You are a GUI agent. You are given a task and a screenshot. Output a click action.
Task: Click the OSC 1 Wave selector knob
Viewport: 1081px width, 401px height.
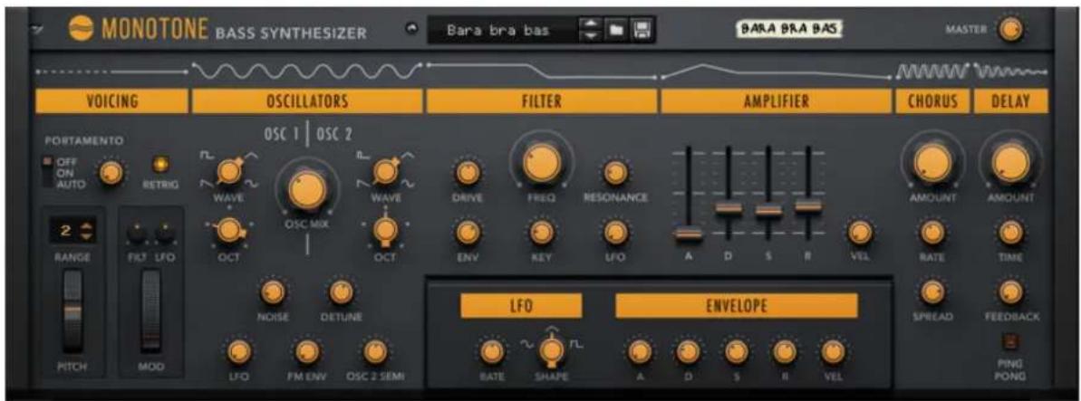(228, 174)
